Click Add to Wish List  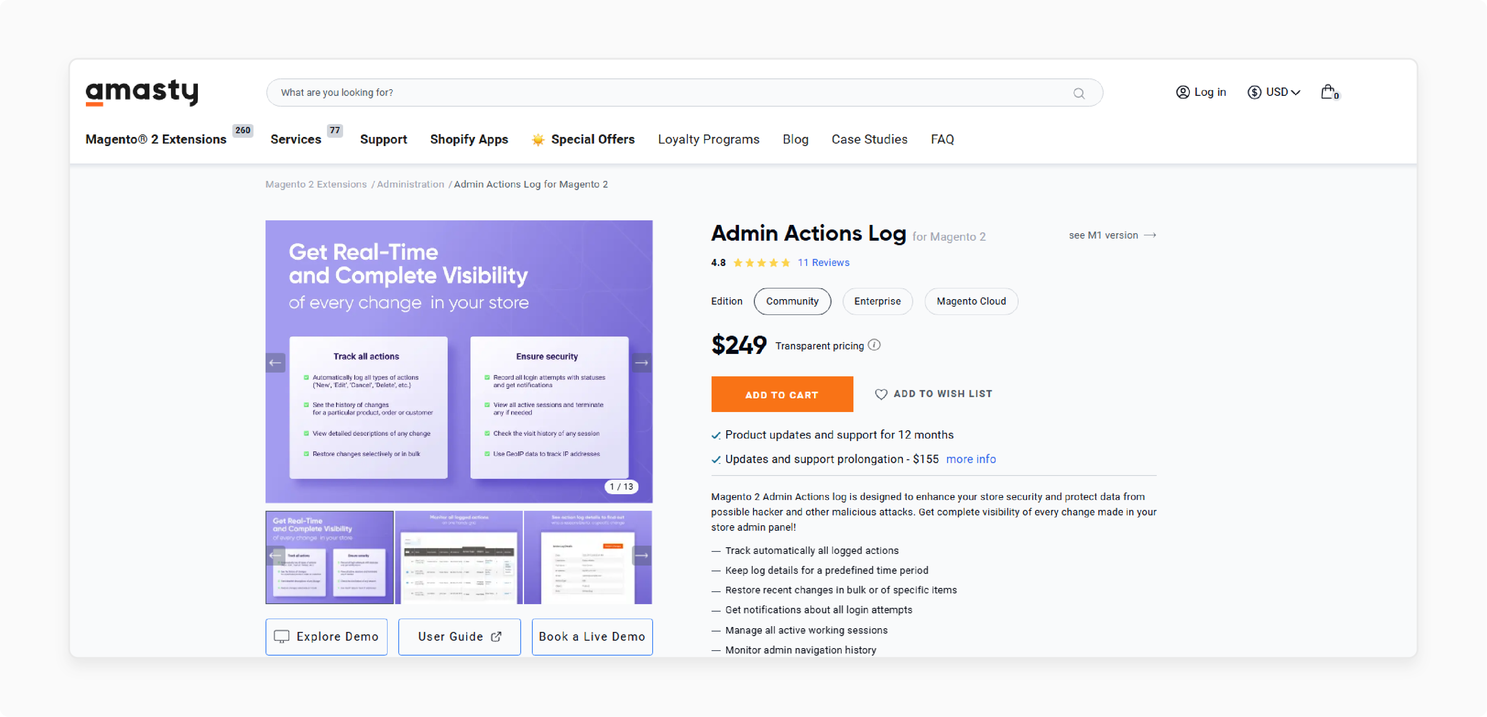pyautogui.click(x=934, y=394)
